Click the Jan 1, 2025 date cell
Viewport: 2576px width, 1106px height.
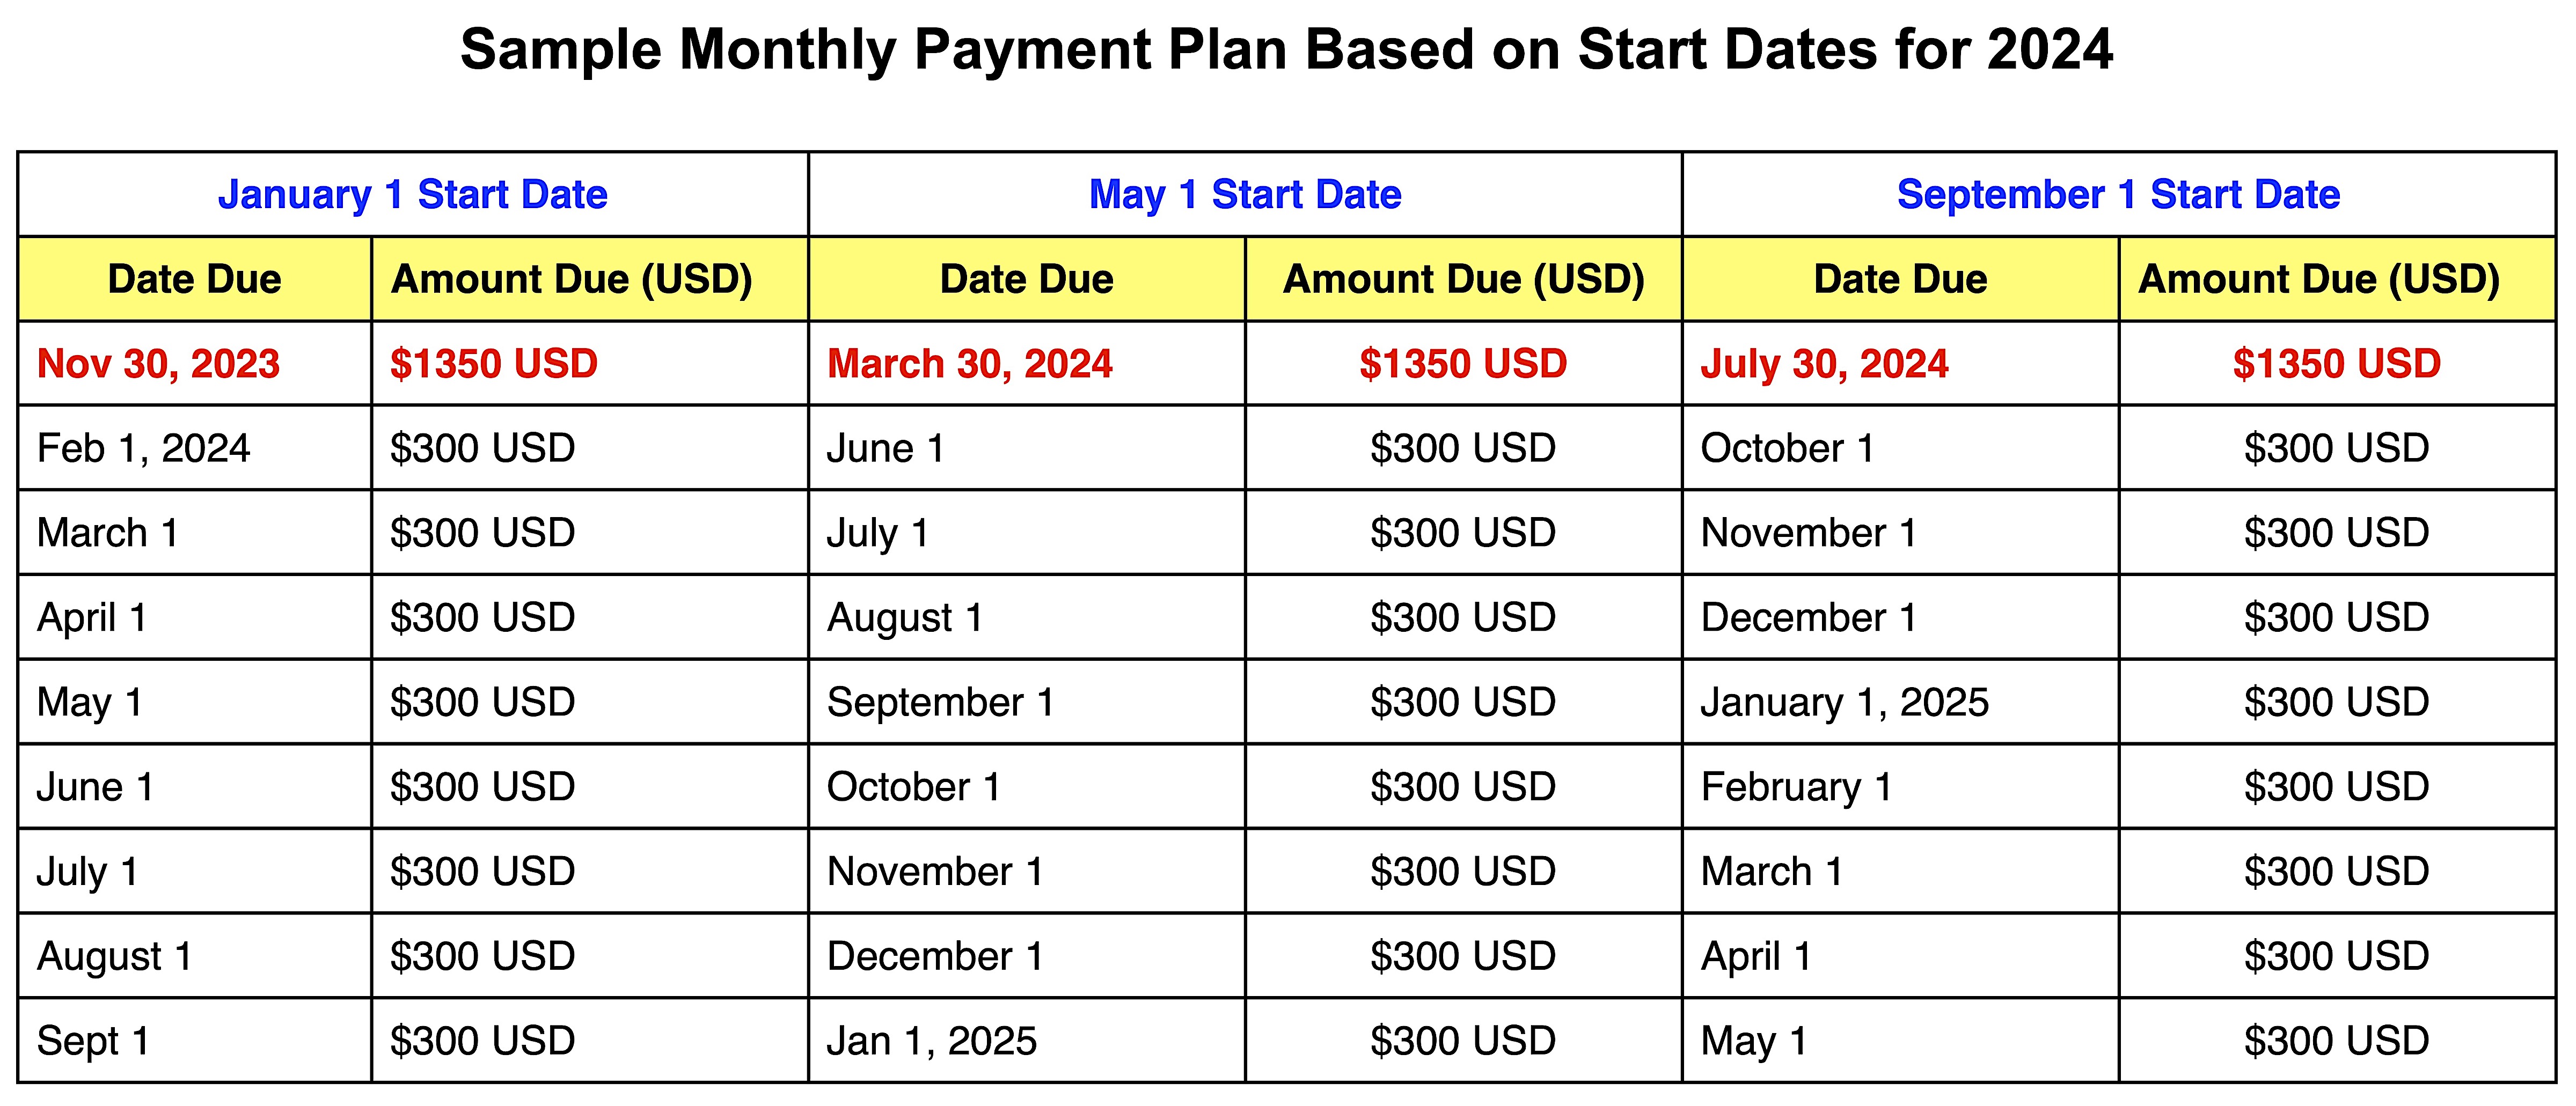(931, 1041)
